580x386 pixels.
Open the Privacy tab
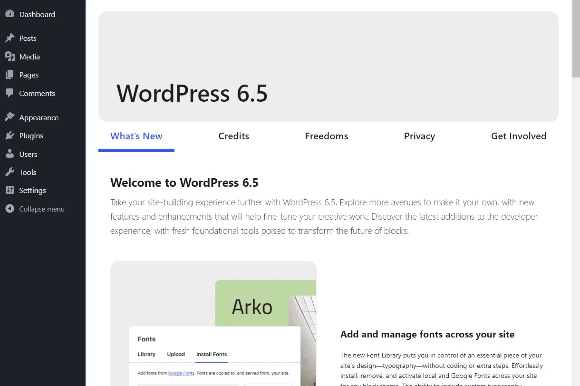tap(419, 136)
